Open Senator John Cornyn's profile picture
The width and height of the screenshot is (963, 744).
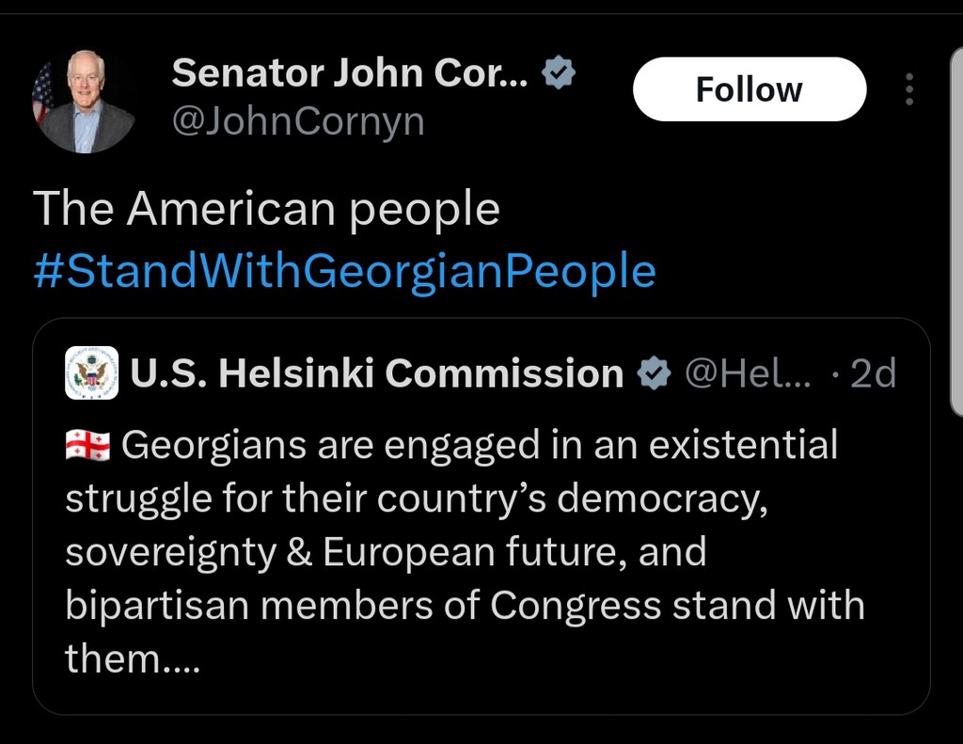85,102
